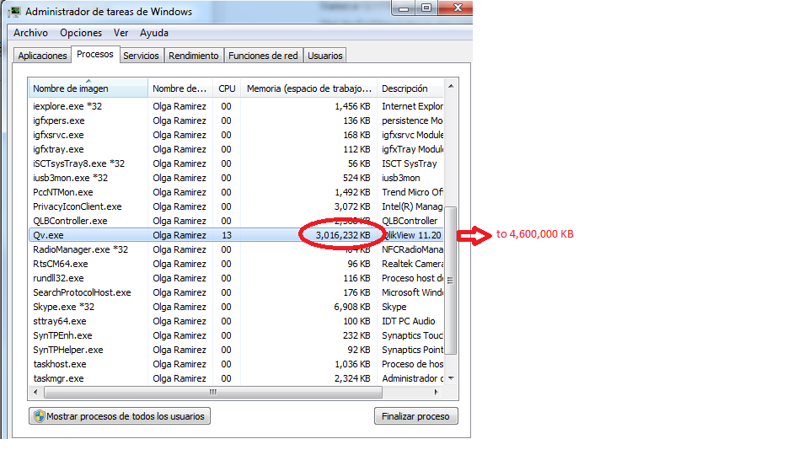The width and height of the screenshot is (809, 455).
Task: Click the vertical scrollbar down arrow
Action: 451,378
